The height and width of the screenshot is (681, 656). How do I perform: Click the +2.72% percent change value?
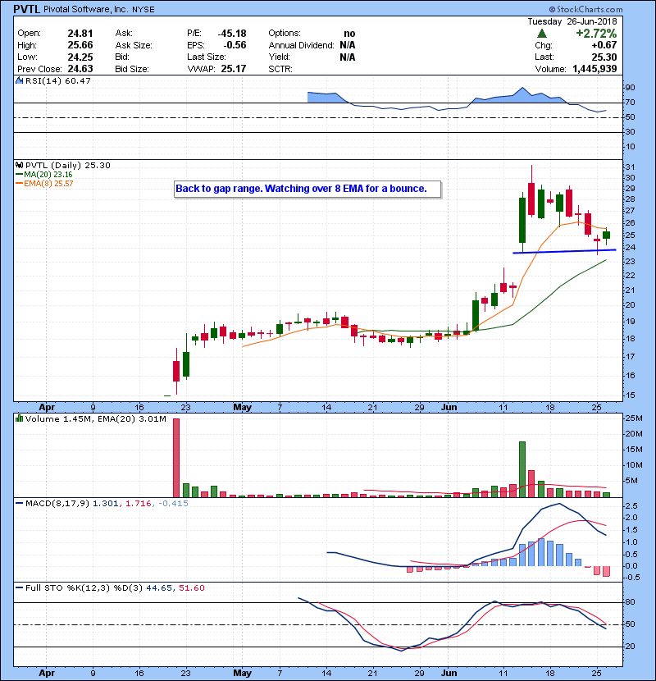coord(596,34)
